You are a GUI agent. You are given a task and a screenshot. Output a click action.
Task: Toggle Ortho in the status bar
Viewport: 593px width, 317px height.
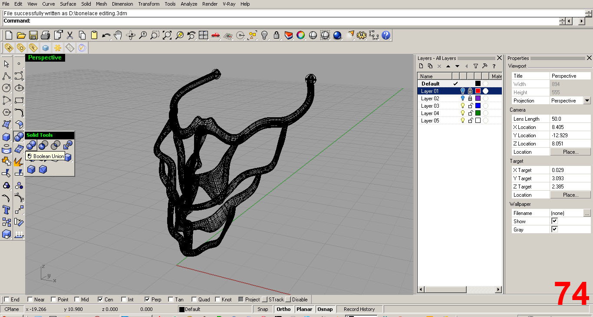tap(283, 309)
